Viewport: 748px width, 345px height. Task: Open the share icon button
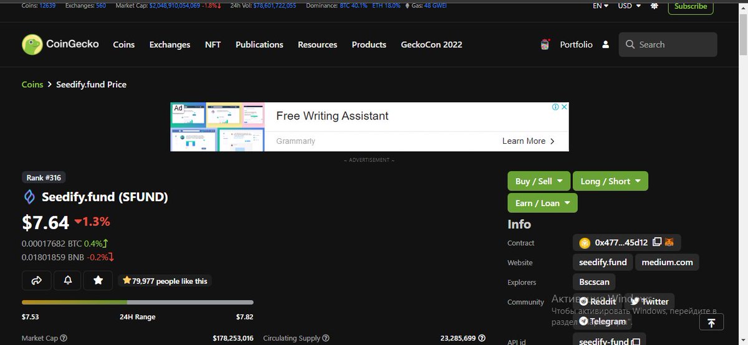[x=36, y=281]
